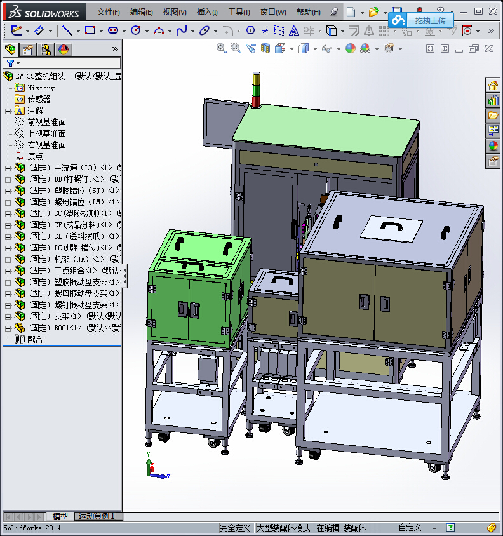The width and height of the screenshot is (503, 536).
Task: Toggle Hide/Show Items glasses icon
Action: coord(327,49)
